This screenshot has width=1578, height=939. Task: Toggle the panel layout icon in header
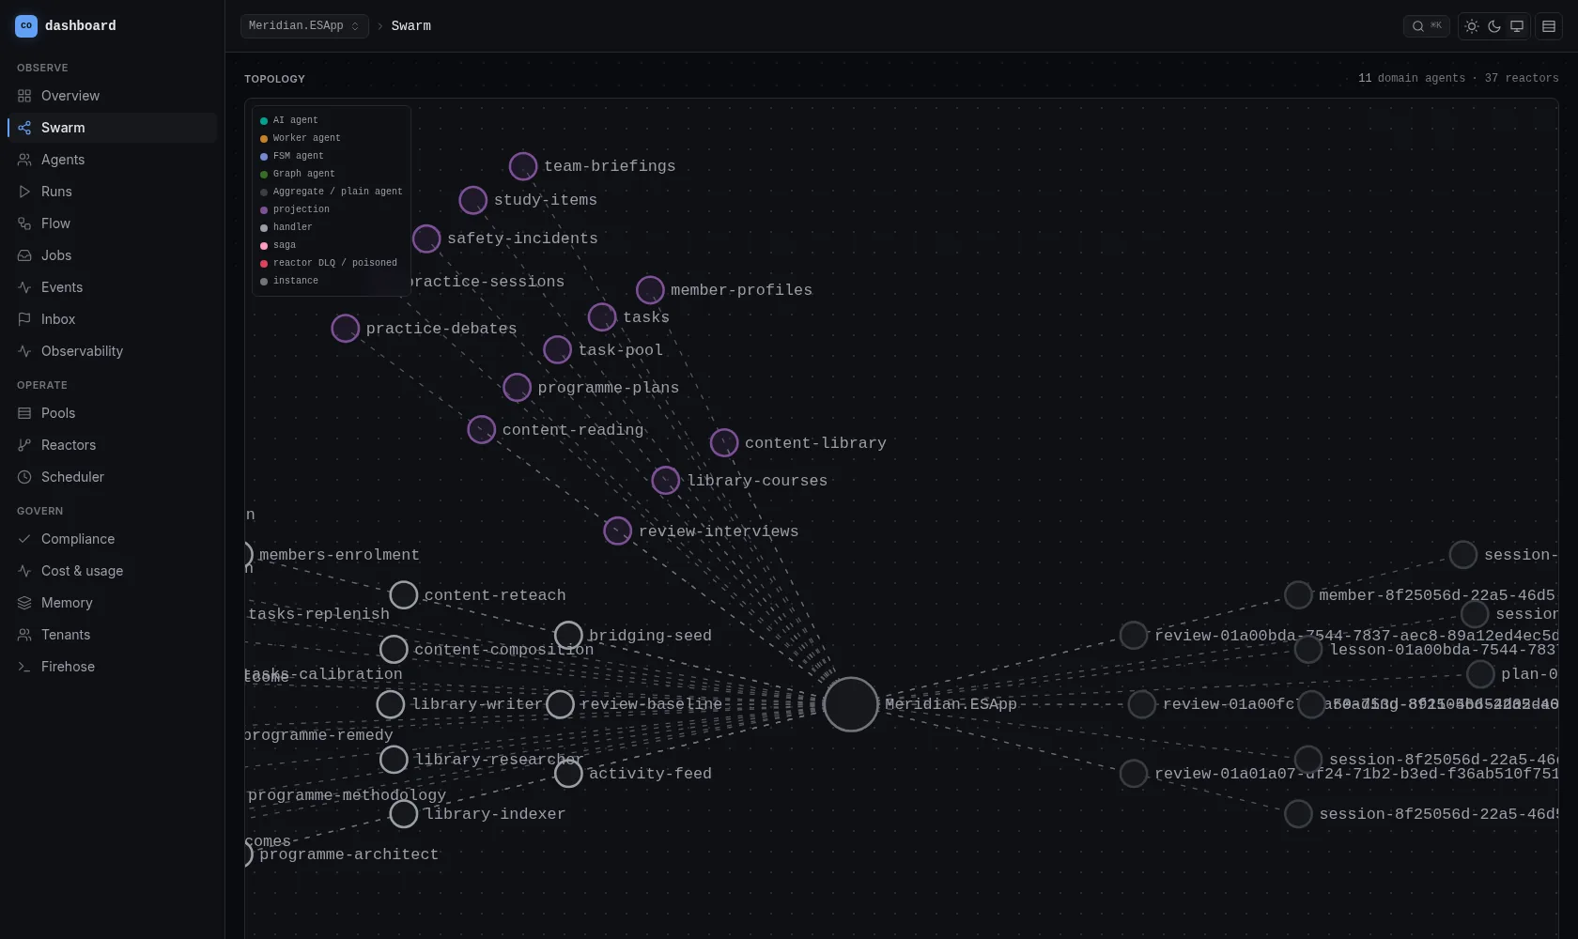1549,26
